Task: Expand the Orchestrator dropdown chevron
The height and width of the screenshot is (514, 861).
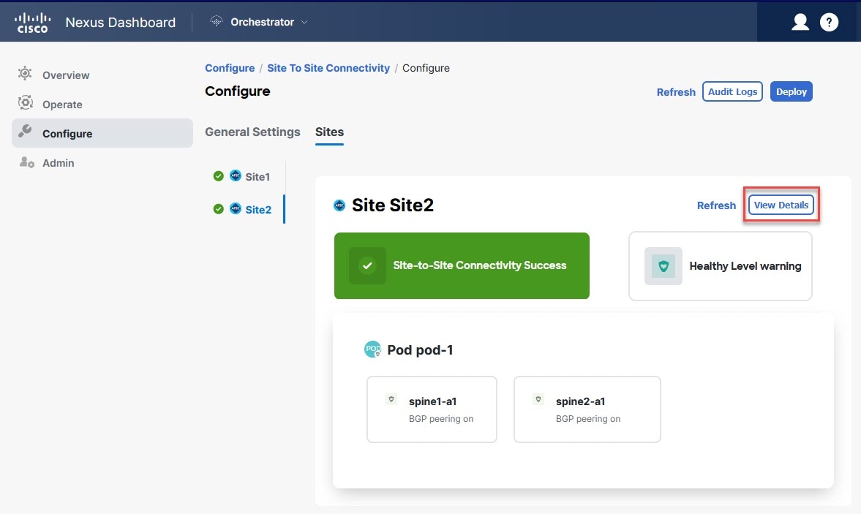Action: pos(304,22)
